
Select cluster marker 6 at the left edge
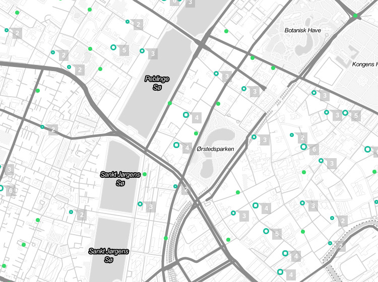[x=1, y=188]
